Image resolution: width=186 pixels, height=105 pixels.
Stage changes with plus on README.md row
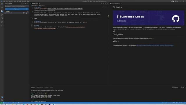coord(26,13)
